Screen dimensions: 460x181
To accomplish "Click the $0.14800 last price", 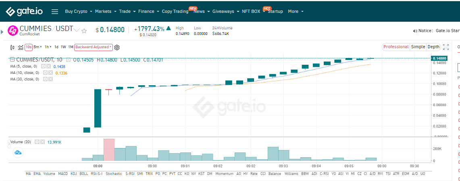I will tap(110, 30).
